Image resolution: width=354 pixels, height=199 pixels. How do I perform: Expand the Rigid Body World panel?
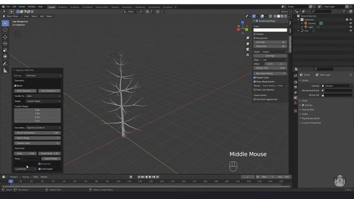(x=311, y=118)
